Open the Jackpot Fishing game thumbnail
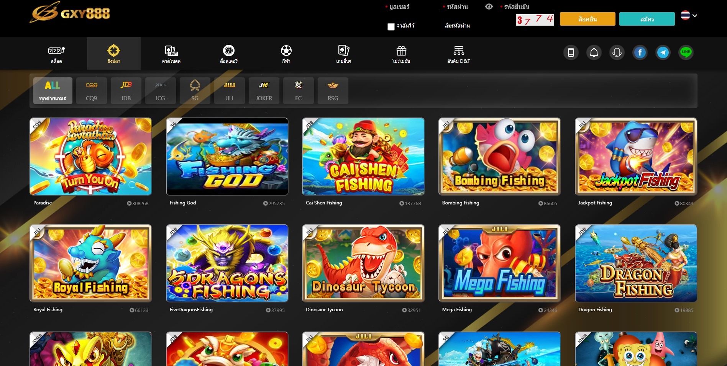 click(x=636, y=157)
